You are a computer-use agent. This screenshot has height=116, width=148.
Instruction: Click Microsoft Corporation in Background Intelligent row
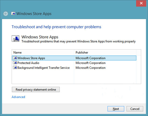[90, 68]
